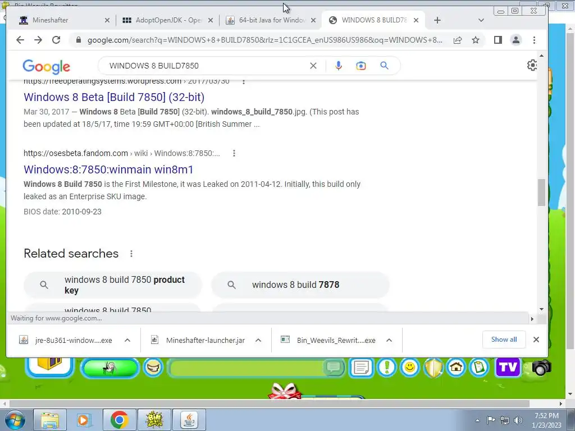Submit search with magnifier icon
This screenshot has height=431, width=575.
(x=384, y=66)
